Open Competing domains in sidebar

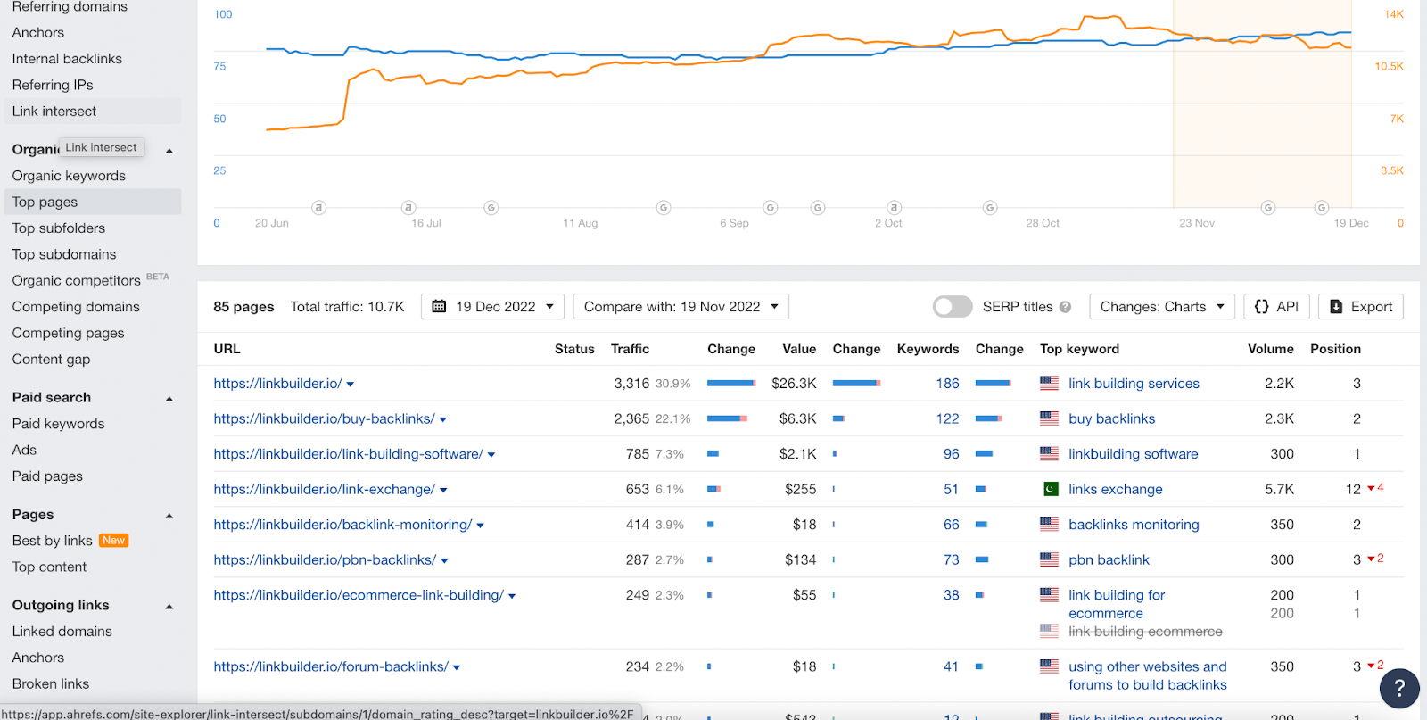pos(76,307)
